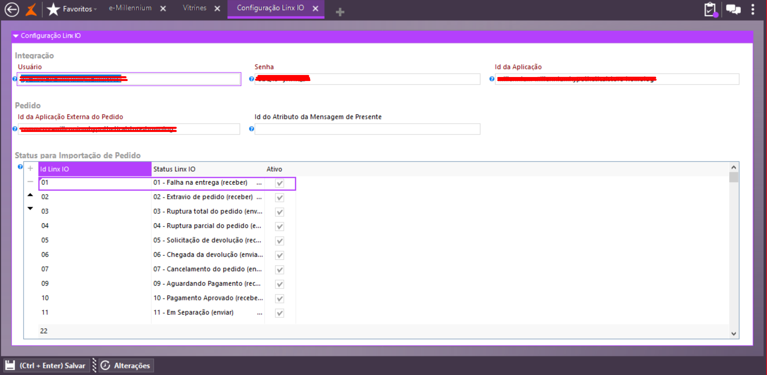Collapse the Configuração Linx IO panel
This screenshot has width=767, height=375.
coord(16,36)
